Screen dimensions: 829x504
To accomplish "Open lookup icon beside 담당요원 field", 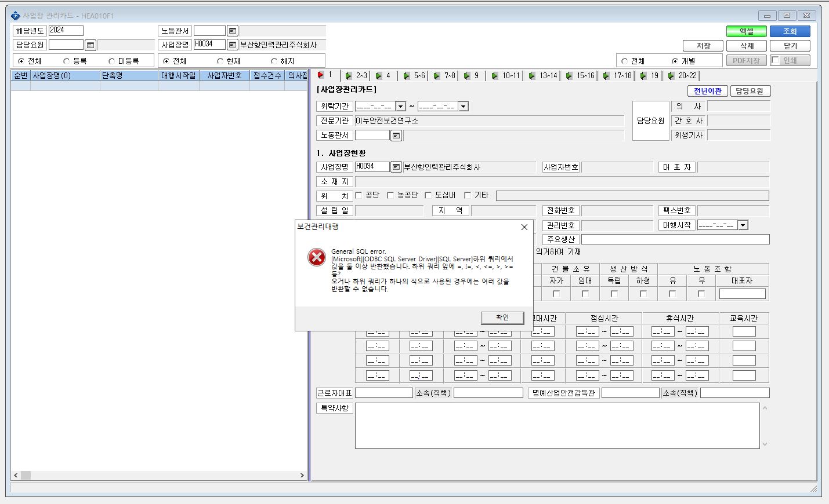I will [90, 45].
